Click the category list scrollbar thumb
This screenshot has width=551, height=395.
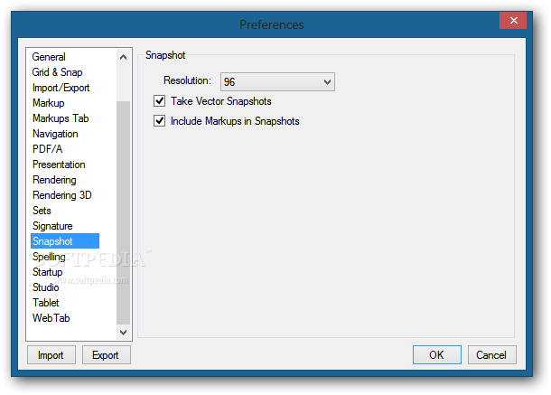coord(123,212)
